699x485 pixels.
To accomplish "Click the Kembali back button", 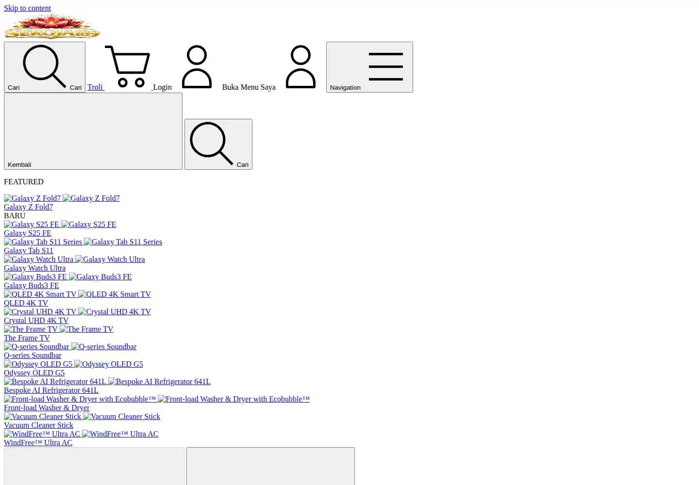I will point(93,131).
